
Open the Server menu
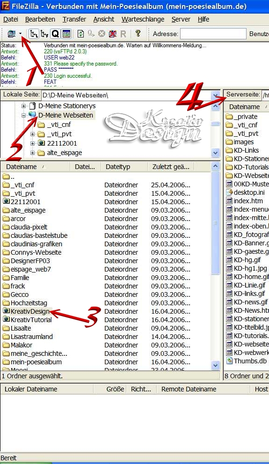(181, 19)
